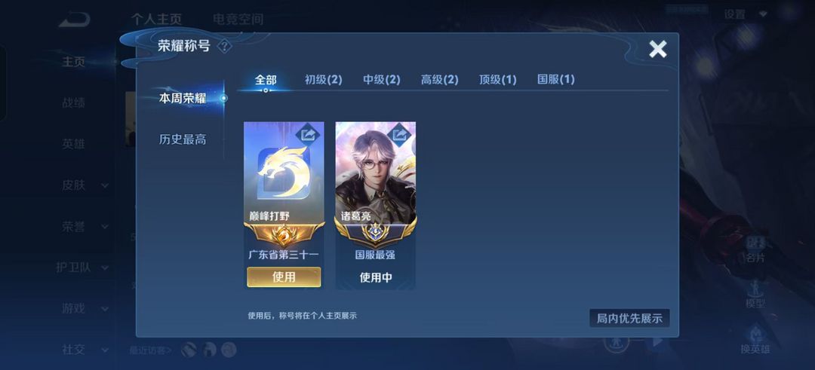The height and width of the screenshot is (370, 815).
Task: Select the 顶级(1) tab
Action: click(x=497, y=79)
